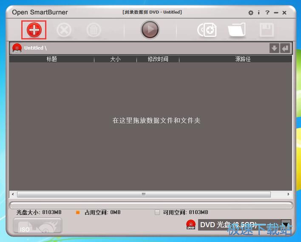Start burning with the play button
301x242 pixels.
150,30
